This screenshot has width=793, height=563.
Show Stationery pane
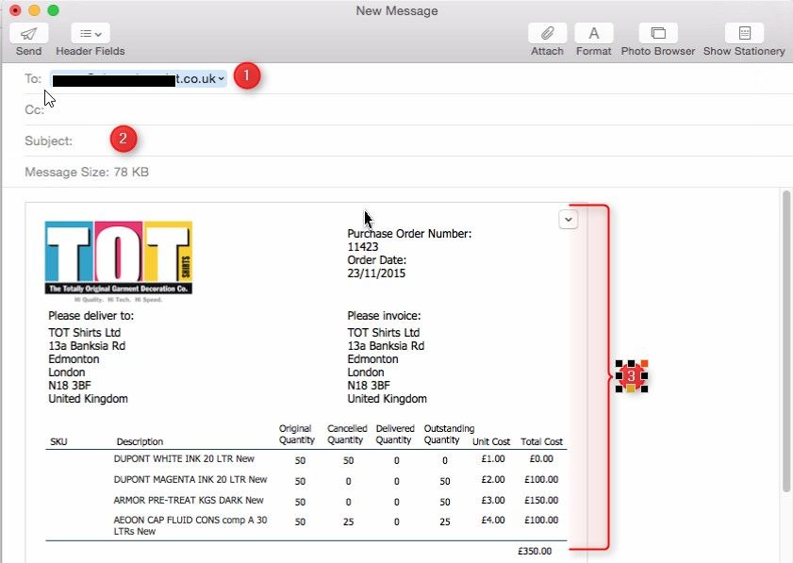[744, 33]
